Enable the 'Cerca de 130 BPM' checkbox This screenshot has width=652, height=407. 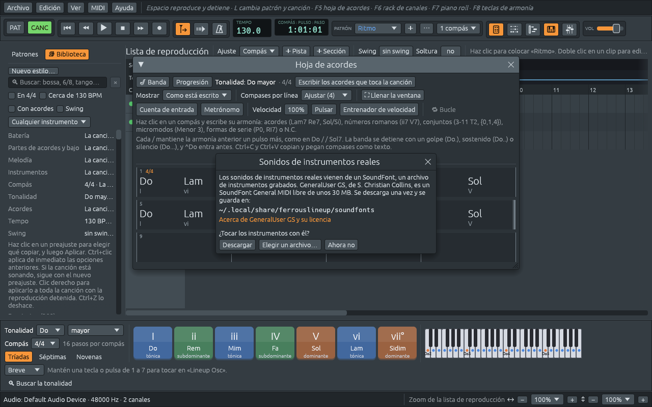[x=43, y=96]
